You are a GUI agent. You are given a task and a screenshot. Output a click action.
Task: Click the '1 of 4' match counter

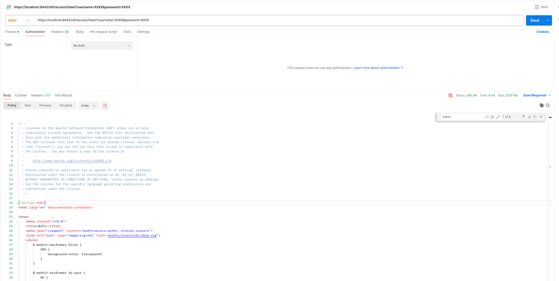506,117
